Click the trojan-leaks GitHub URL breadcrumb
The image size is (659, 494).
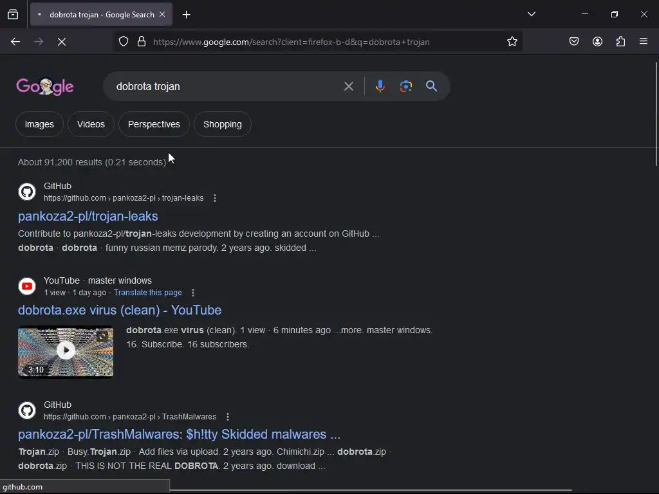click(124, 198)
